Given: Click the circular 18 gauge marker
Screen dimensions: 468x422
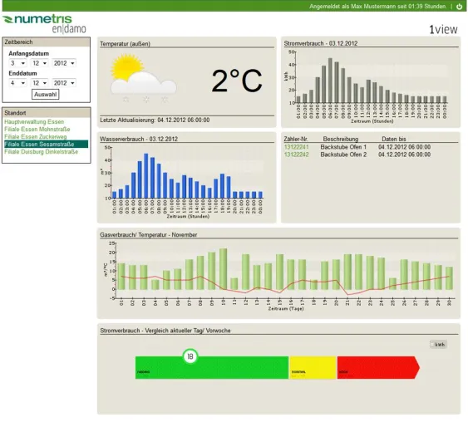Looking at the screenshot, I should click(190, 356).
